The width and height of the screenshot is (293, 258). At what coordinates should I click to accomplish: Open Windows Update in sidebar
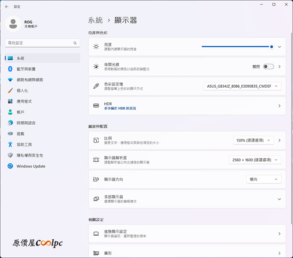coord(31,166)
